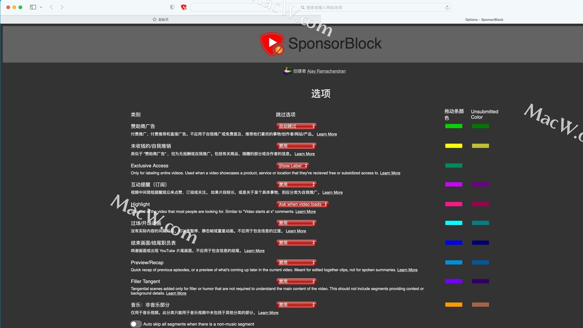Pick the brown unsubmitted color for 音乐：非音乐部分
Image resolution: width=583 pixels, height=328 pixels.
480,305
